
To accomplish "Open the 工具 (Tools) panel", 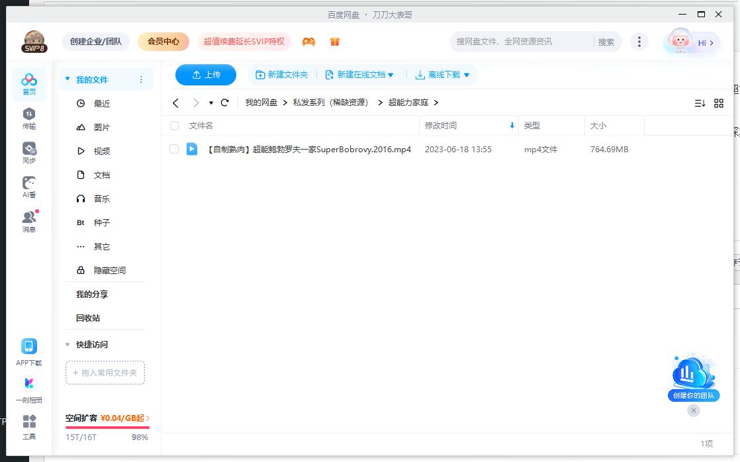I will pos(28,426).
